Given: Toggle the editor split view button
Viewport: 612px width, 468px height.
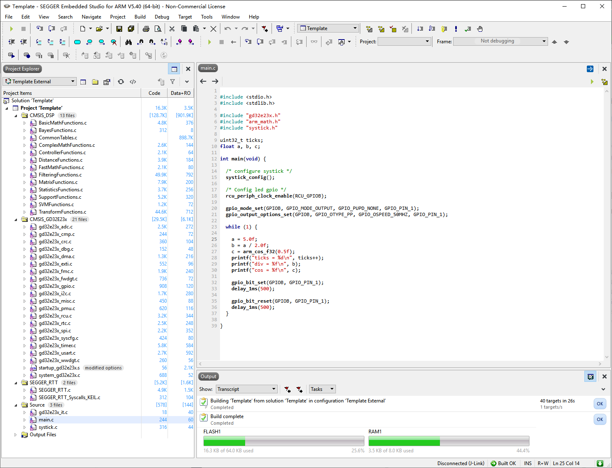Looking at the screenshot, I should 590,69.
